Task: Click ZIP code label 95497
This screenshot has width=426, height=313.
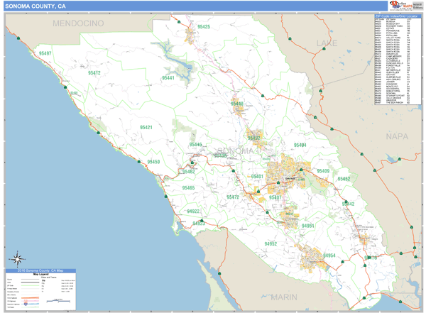Action: [x=45, y=54]
